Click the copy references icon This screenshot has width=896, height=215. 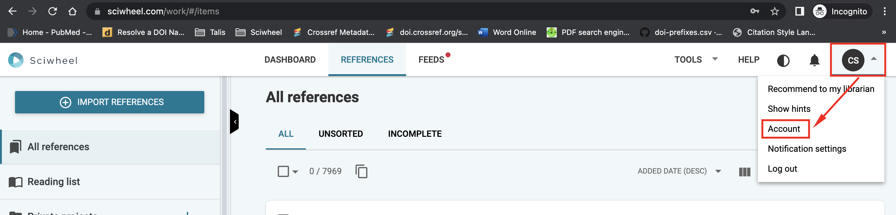(x=361, y=171)
